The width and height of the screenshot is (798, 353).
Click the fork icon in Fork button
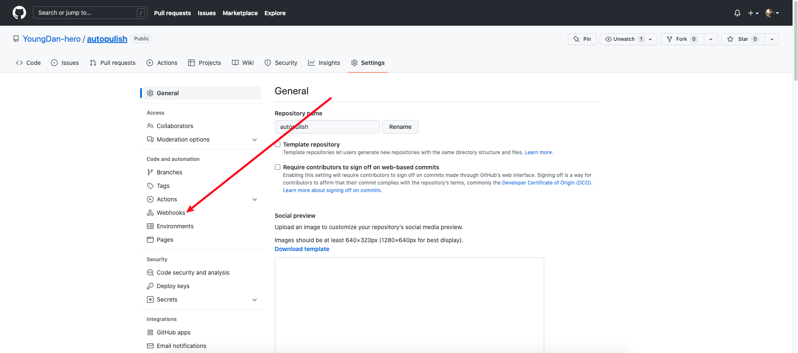click(670, 39)
